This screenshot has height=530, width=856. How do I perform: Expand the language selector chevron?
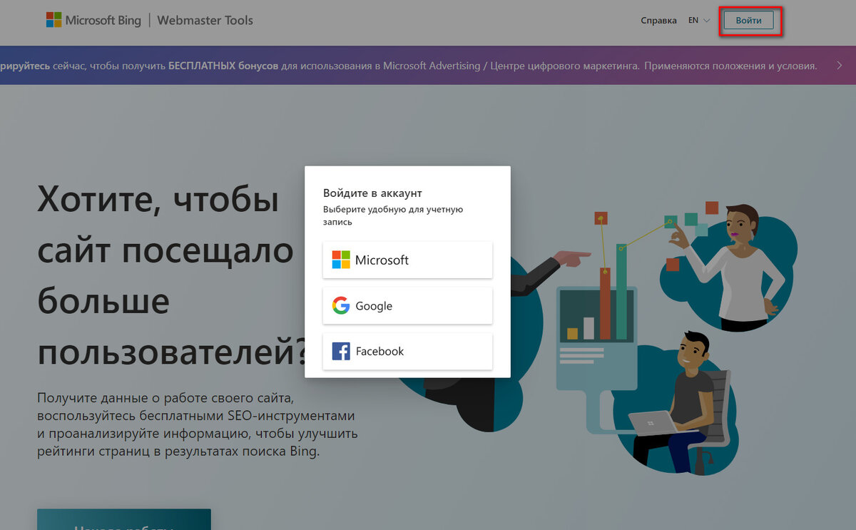(x=706, y=21)
